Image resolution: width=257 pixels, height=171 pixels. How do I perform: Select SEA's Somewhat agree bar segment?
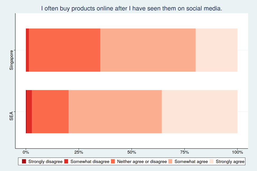(x=115, y=112)
